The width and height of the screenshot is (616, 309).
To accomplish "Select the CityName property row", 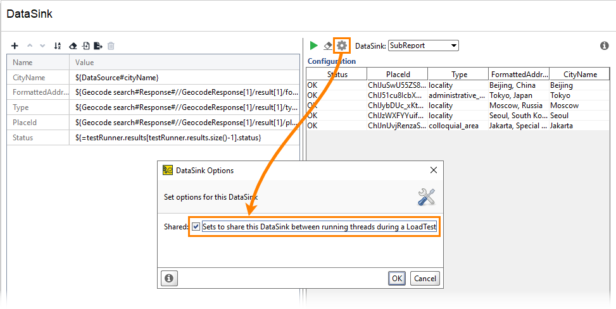I will coord(153,78).
